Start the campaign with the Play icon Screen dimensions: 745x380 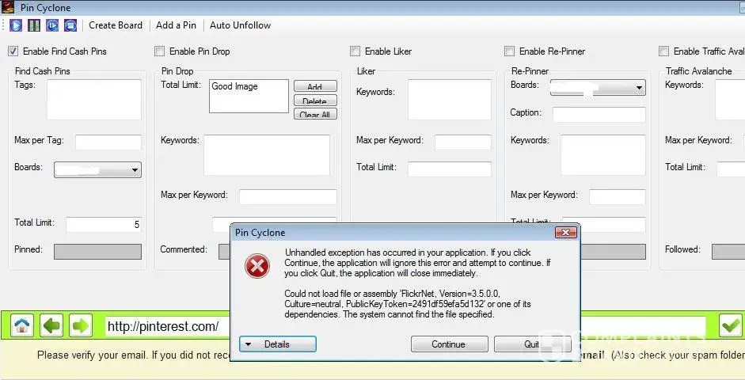coord(16,25)
